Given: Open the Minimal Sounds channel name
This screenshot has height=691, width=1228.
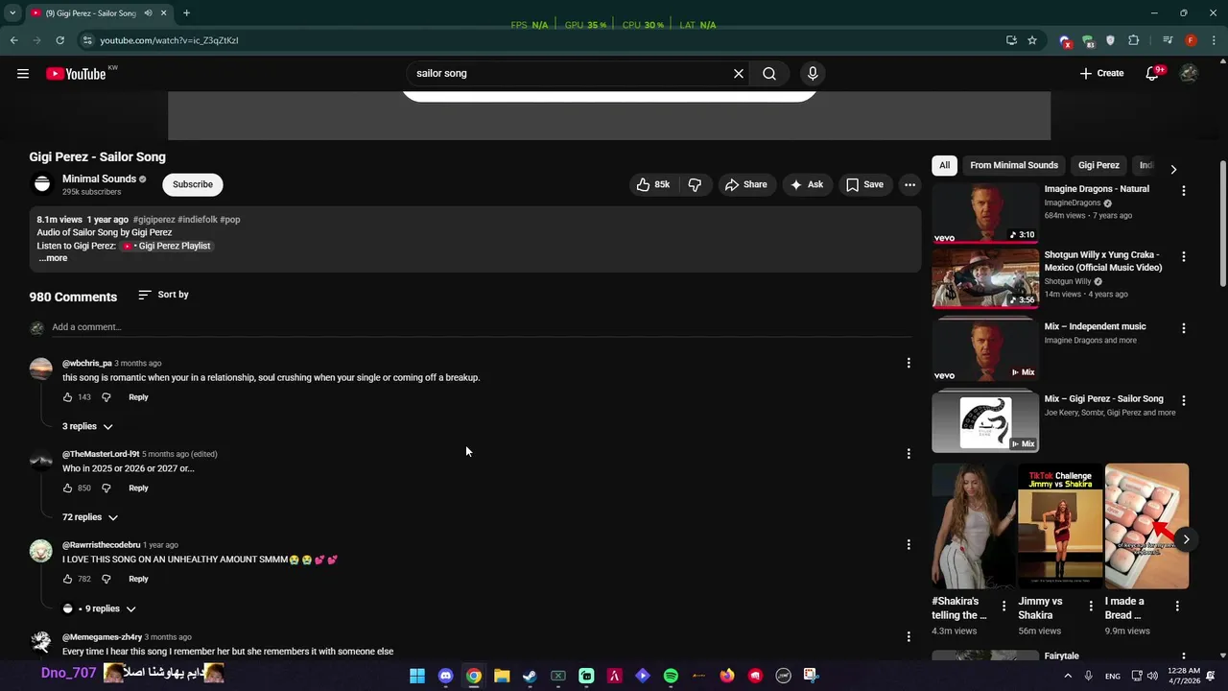Looking at the screenshot, I should [99, 179].
